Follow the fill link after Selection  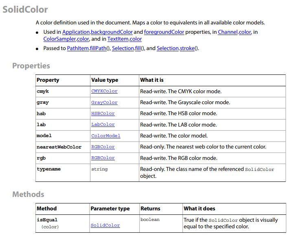tap(138, 48)
